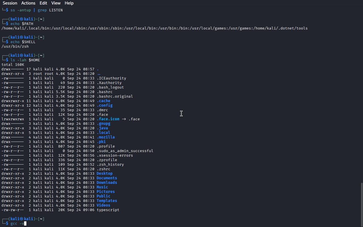The height and width of the screenshot is (227, 363).
Task: Open the View menu
Action: [56, 3]
